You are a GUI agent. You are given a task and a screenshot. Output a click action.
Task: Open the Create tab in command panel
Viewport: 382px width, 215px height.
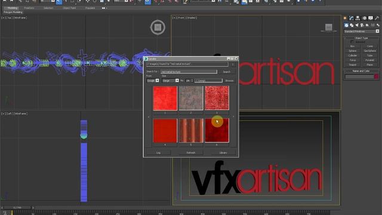click(345, 18)
